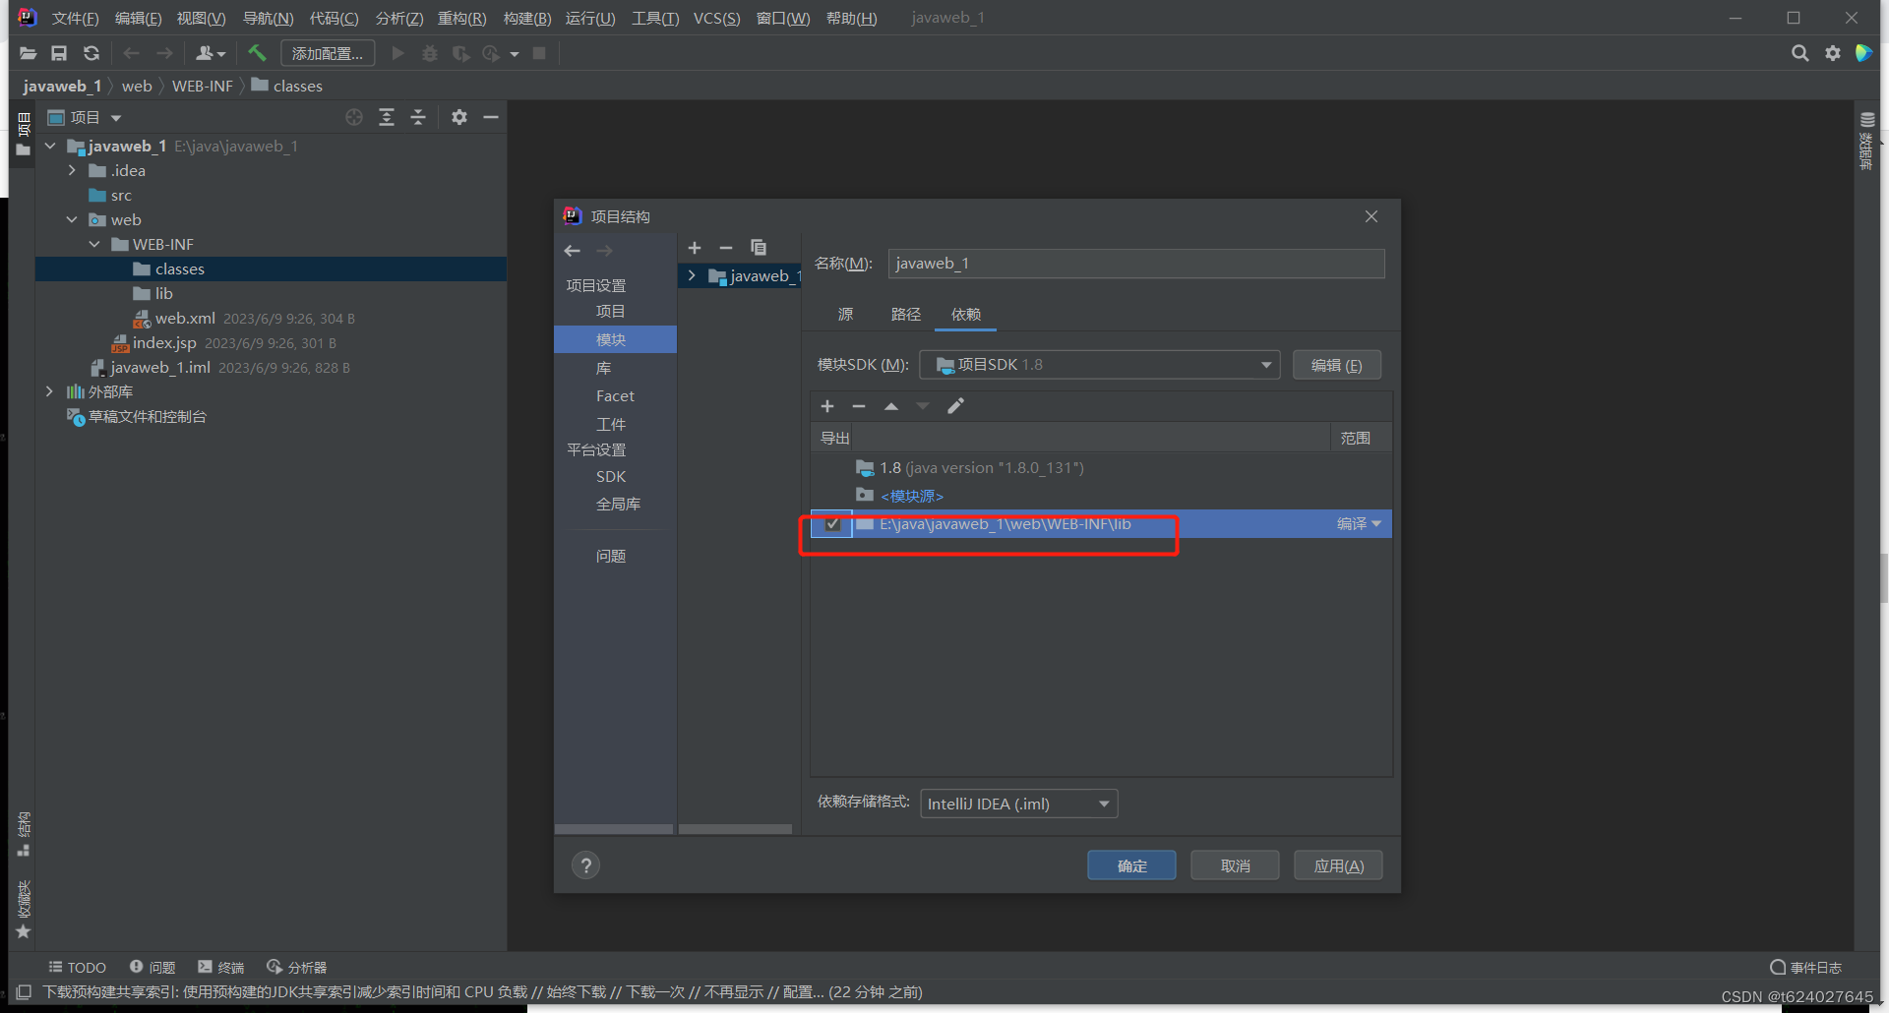This screenshot has width=1889, height=1013.
Task: Click the 添加配置... button
Action: pos(328,53)
